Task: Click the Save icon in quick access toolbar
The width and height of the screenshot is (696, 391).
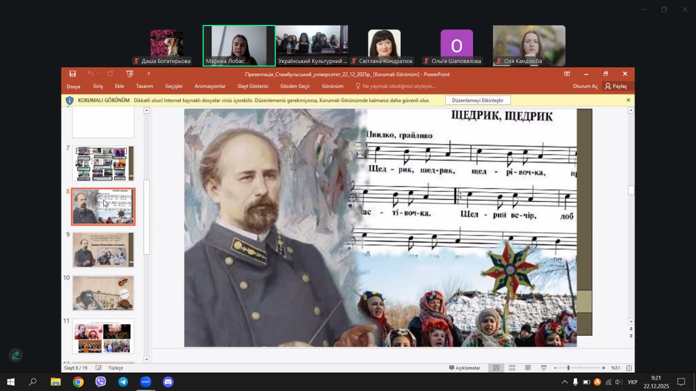Action: point(72,74)
